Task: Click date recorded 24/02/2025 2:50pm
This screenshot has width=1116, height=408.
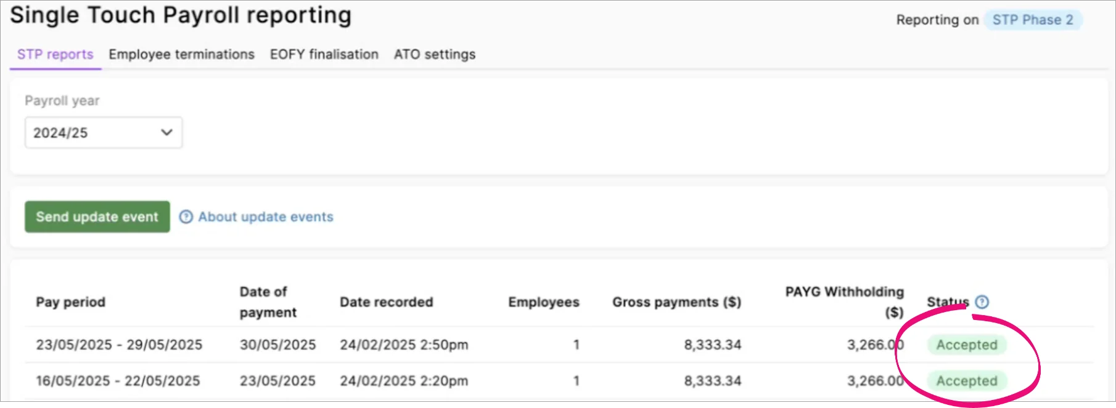Action: [404, 345]
